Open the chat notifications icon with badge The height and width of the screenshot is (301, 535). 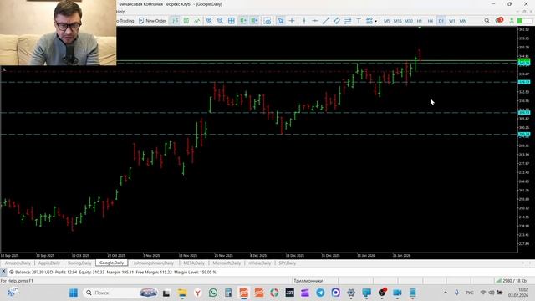coord(499,20)
